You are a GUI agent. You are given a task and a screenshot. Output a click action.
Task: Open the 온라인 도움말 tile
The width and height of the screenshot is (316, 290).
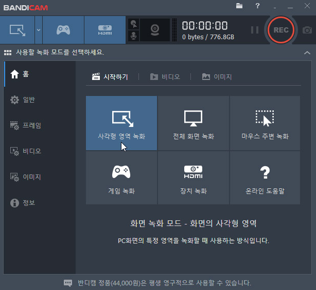pyautogui.click(x=265, y=178)
